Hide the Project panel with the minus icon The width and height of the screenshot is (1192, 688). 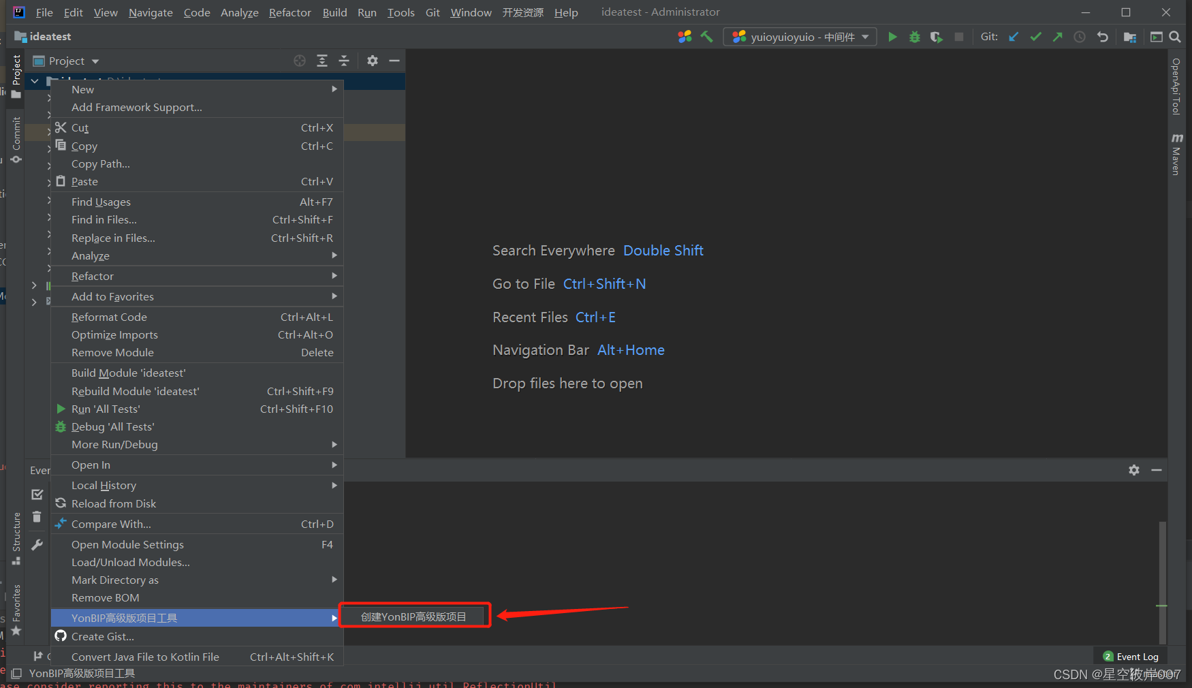pos(394,61)
